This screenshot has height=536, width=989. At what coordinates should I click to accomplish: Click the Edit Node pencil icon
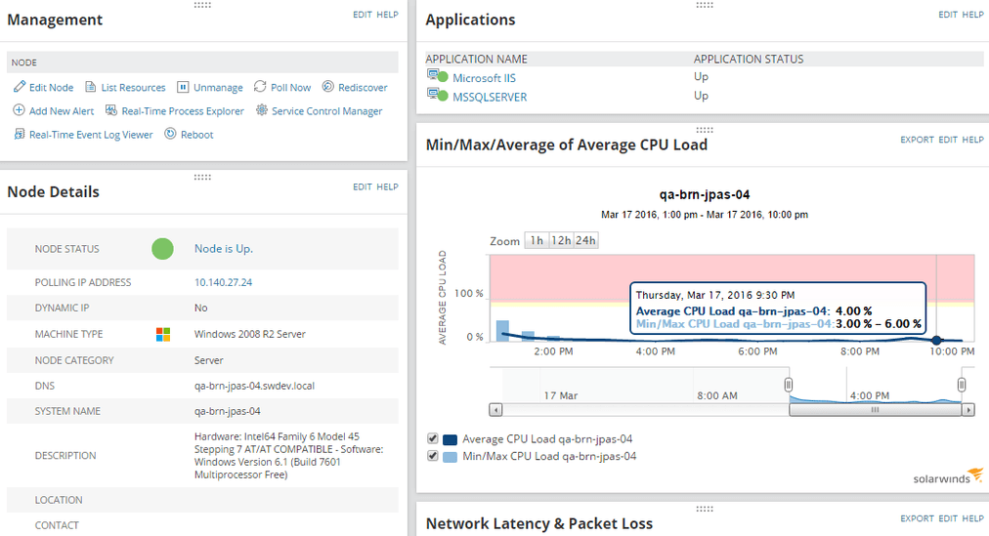(x=20, y=86)
